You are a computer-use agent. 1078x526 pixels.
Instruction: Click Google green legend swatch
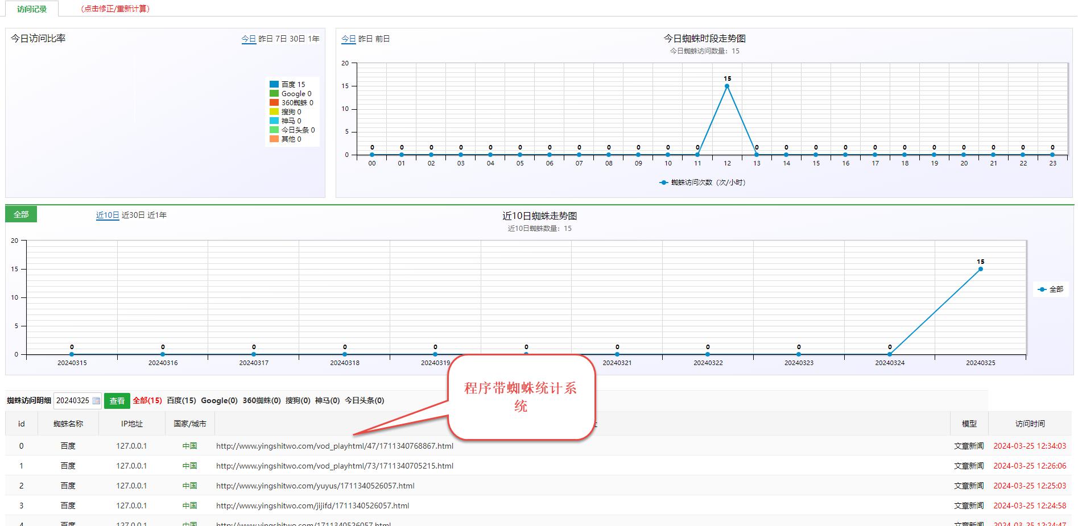pos(274,93)
